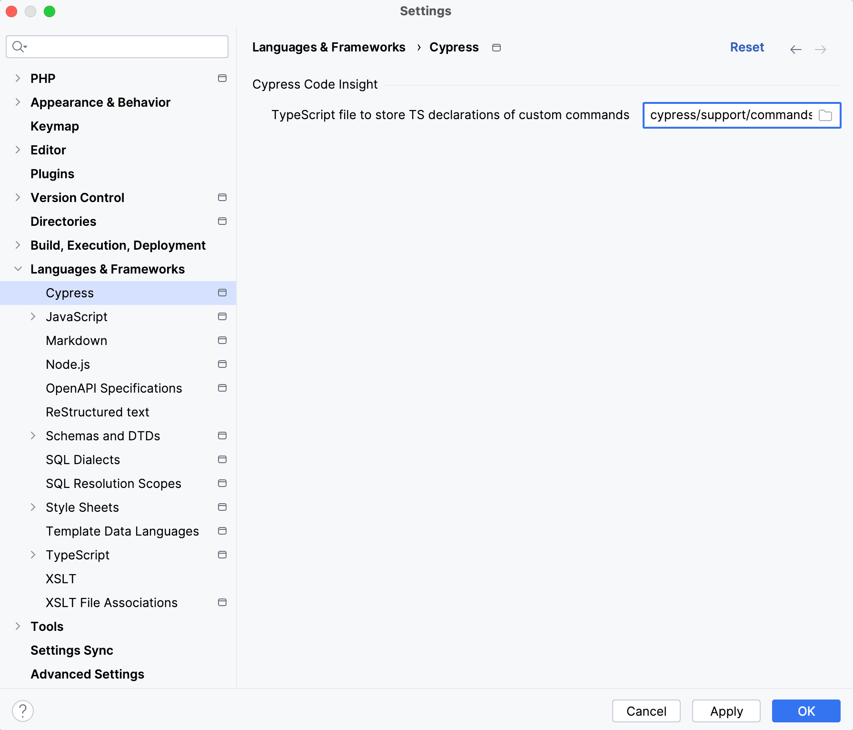The width and height of the screenshot is (853, 730).
Task: Click the help question mark icon
Action: click(23, 711)
